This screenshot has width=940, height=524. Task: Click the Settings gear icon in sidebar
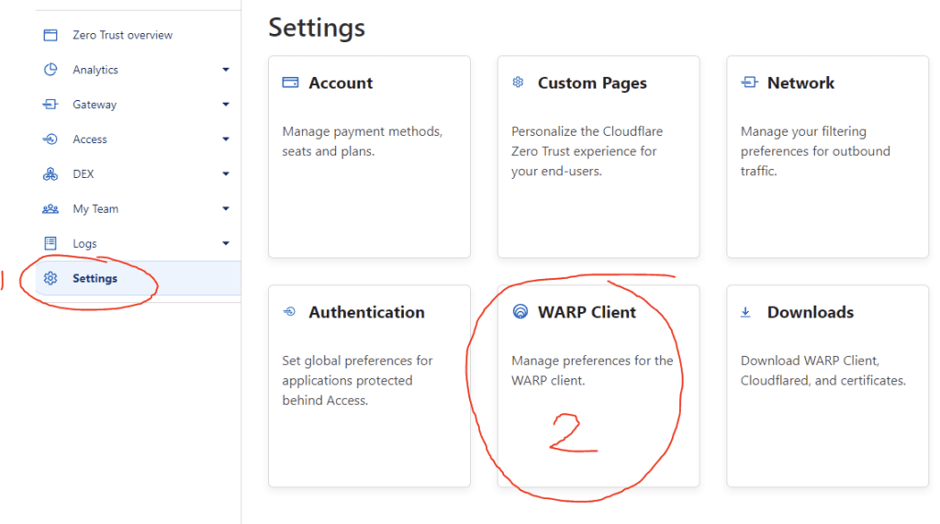(x=50, y=278)
